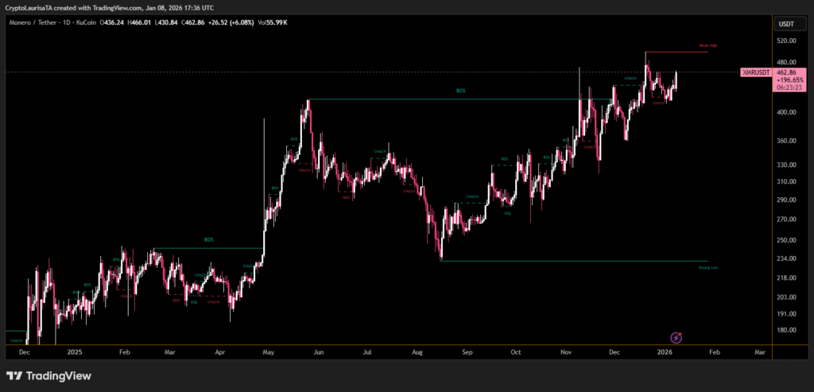The height and width of the screenshot is (392, 814).
Task: Click the 2026 marker on time axis
Action: (665, 351)
